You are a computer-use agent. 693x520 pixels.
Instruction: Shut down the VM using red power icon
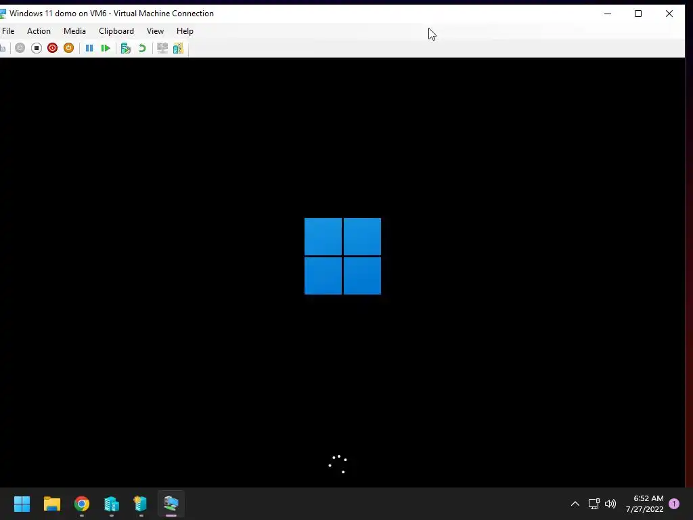tap(52, 48)
